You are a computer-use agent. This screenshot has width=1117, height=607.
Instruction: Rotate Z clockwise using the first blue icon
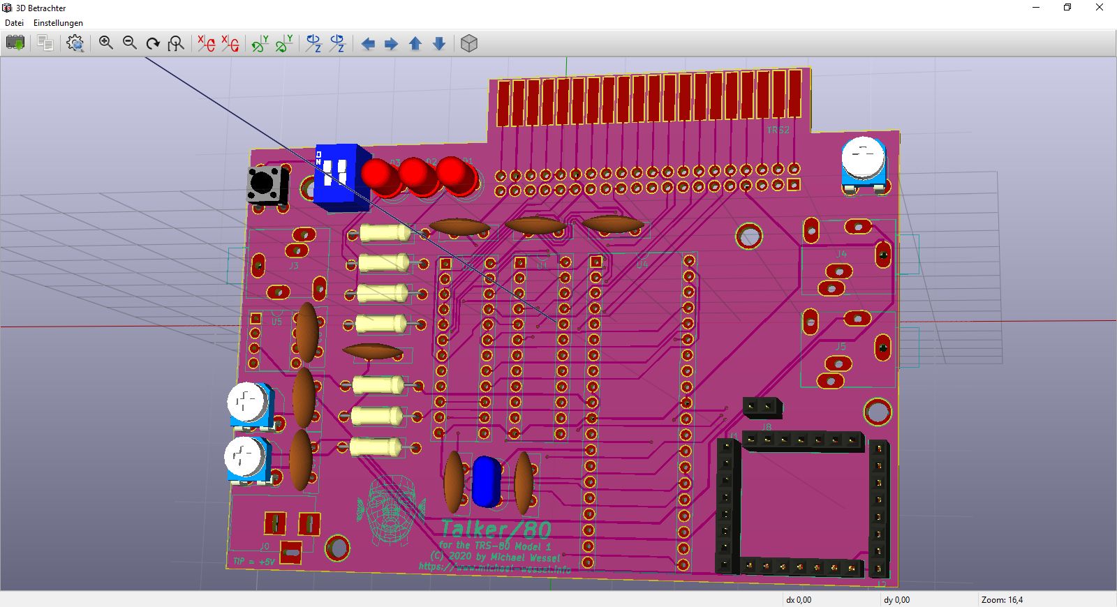[314, 43]
